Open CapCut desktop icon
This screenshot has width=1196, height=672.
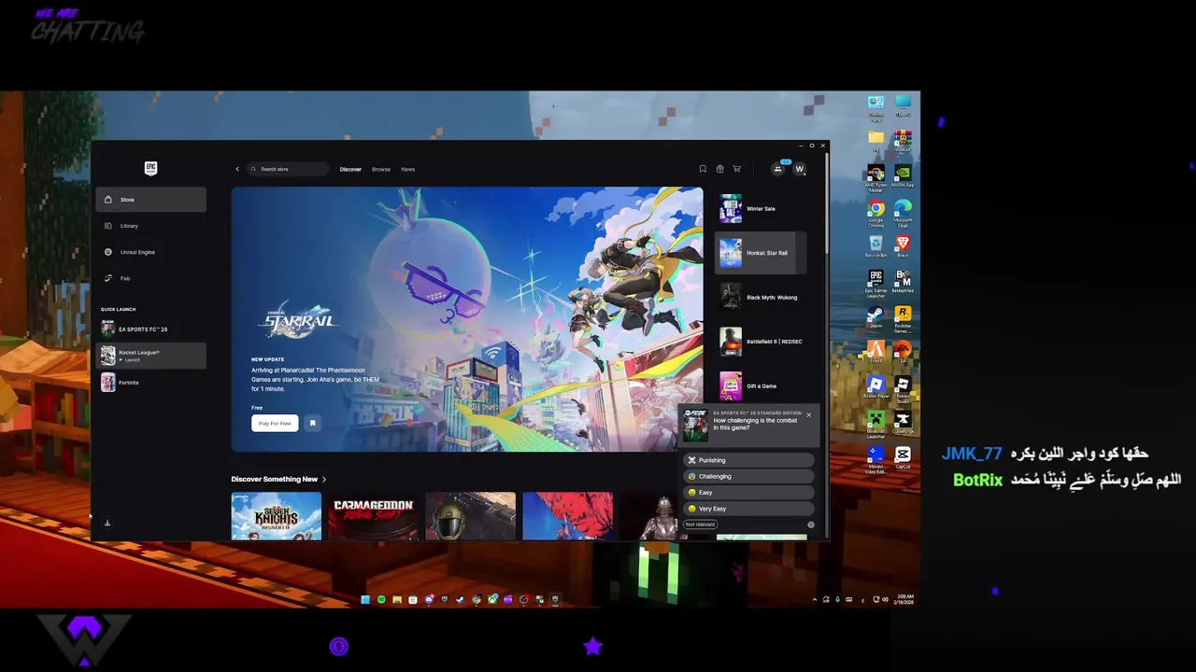[903, 456]
